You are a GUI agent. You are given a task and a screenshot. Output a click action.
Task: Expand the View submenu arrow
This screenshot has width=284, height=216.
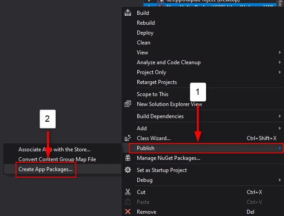(x=279, y=53)
